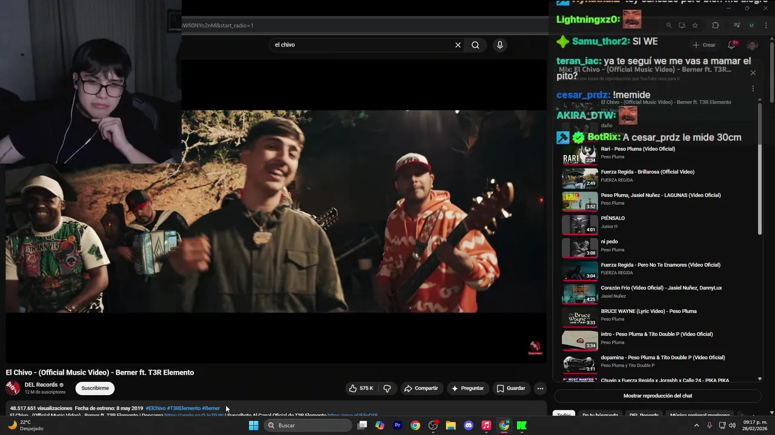The image size is (775, 435).
Task: Like the video with thumbs up
Action: (361, 388)
